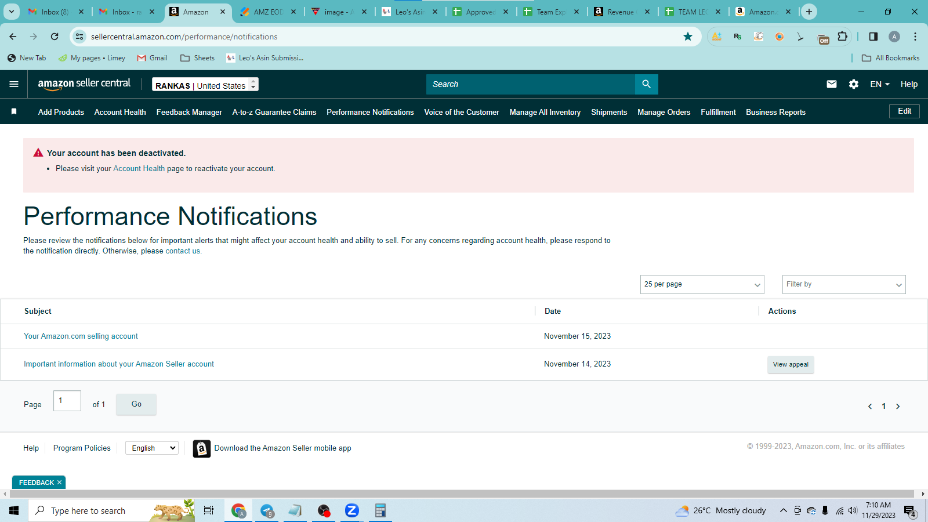Open Program Policies footer link
This screenshot has width=928, height=522.
tap(82, 448)
